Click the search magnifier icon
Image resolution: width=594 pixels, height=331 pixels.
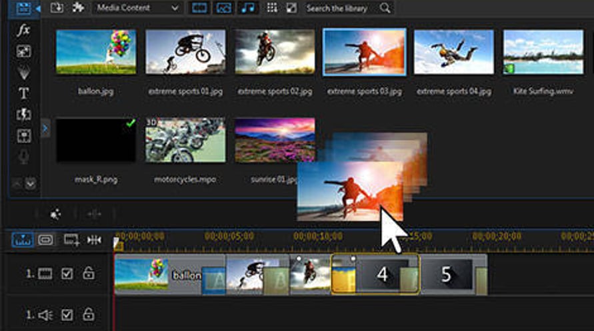click(385, 8)
